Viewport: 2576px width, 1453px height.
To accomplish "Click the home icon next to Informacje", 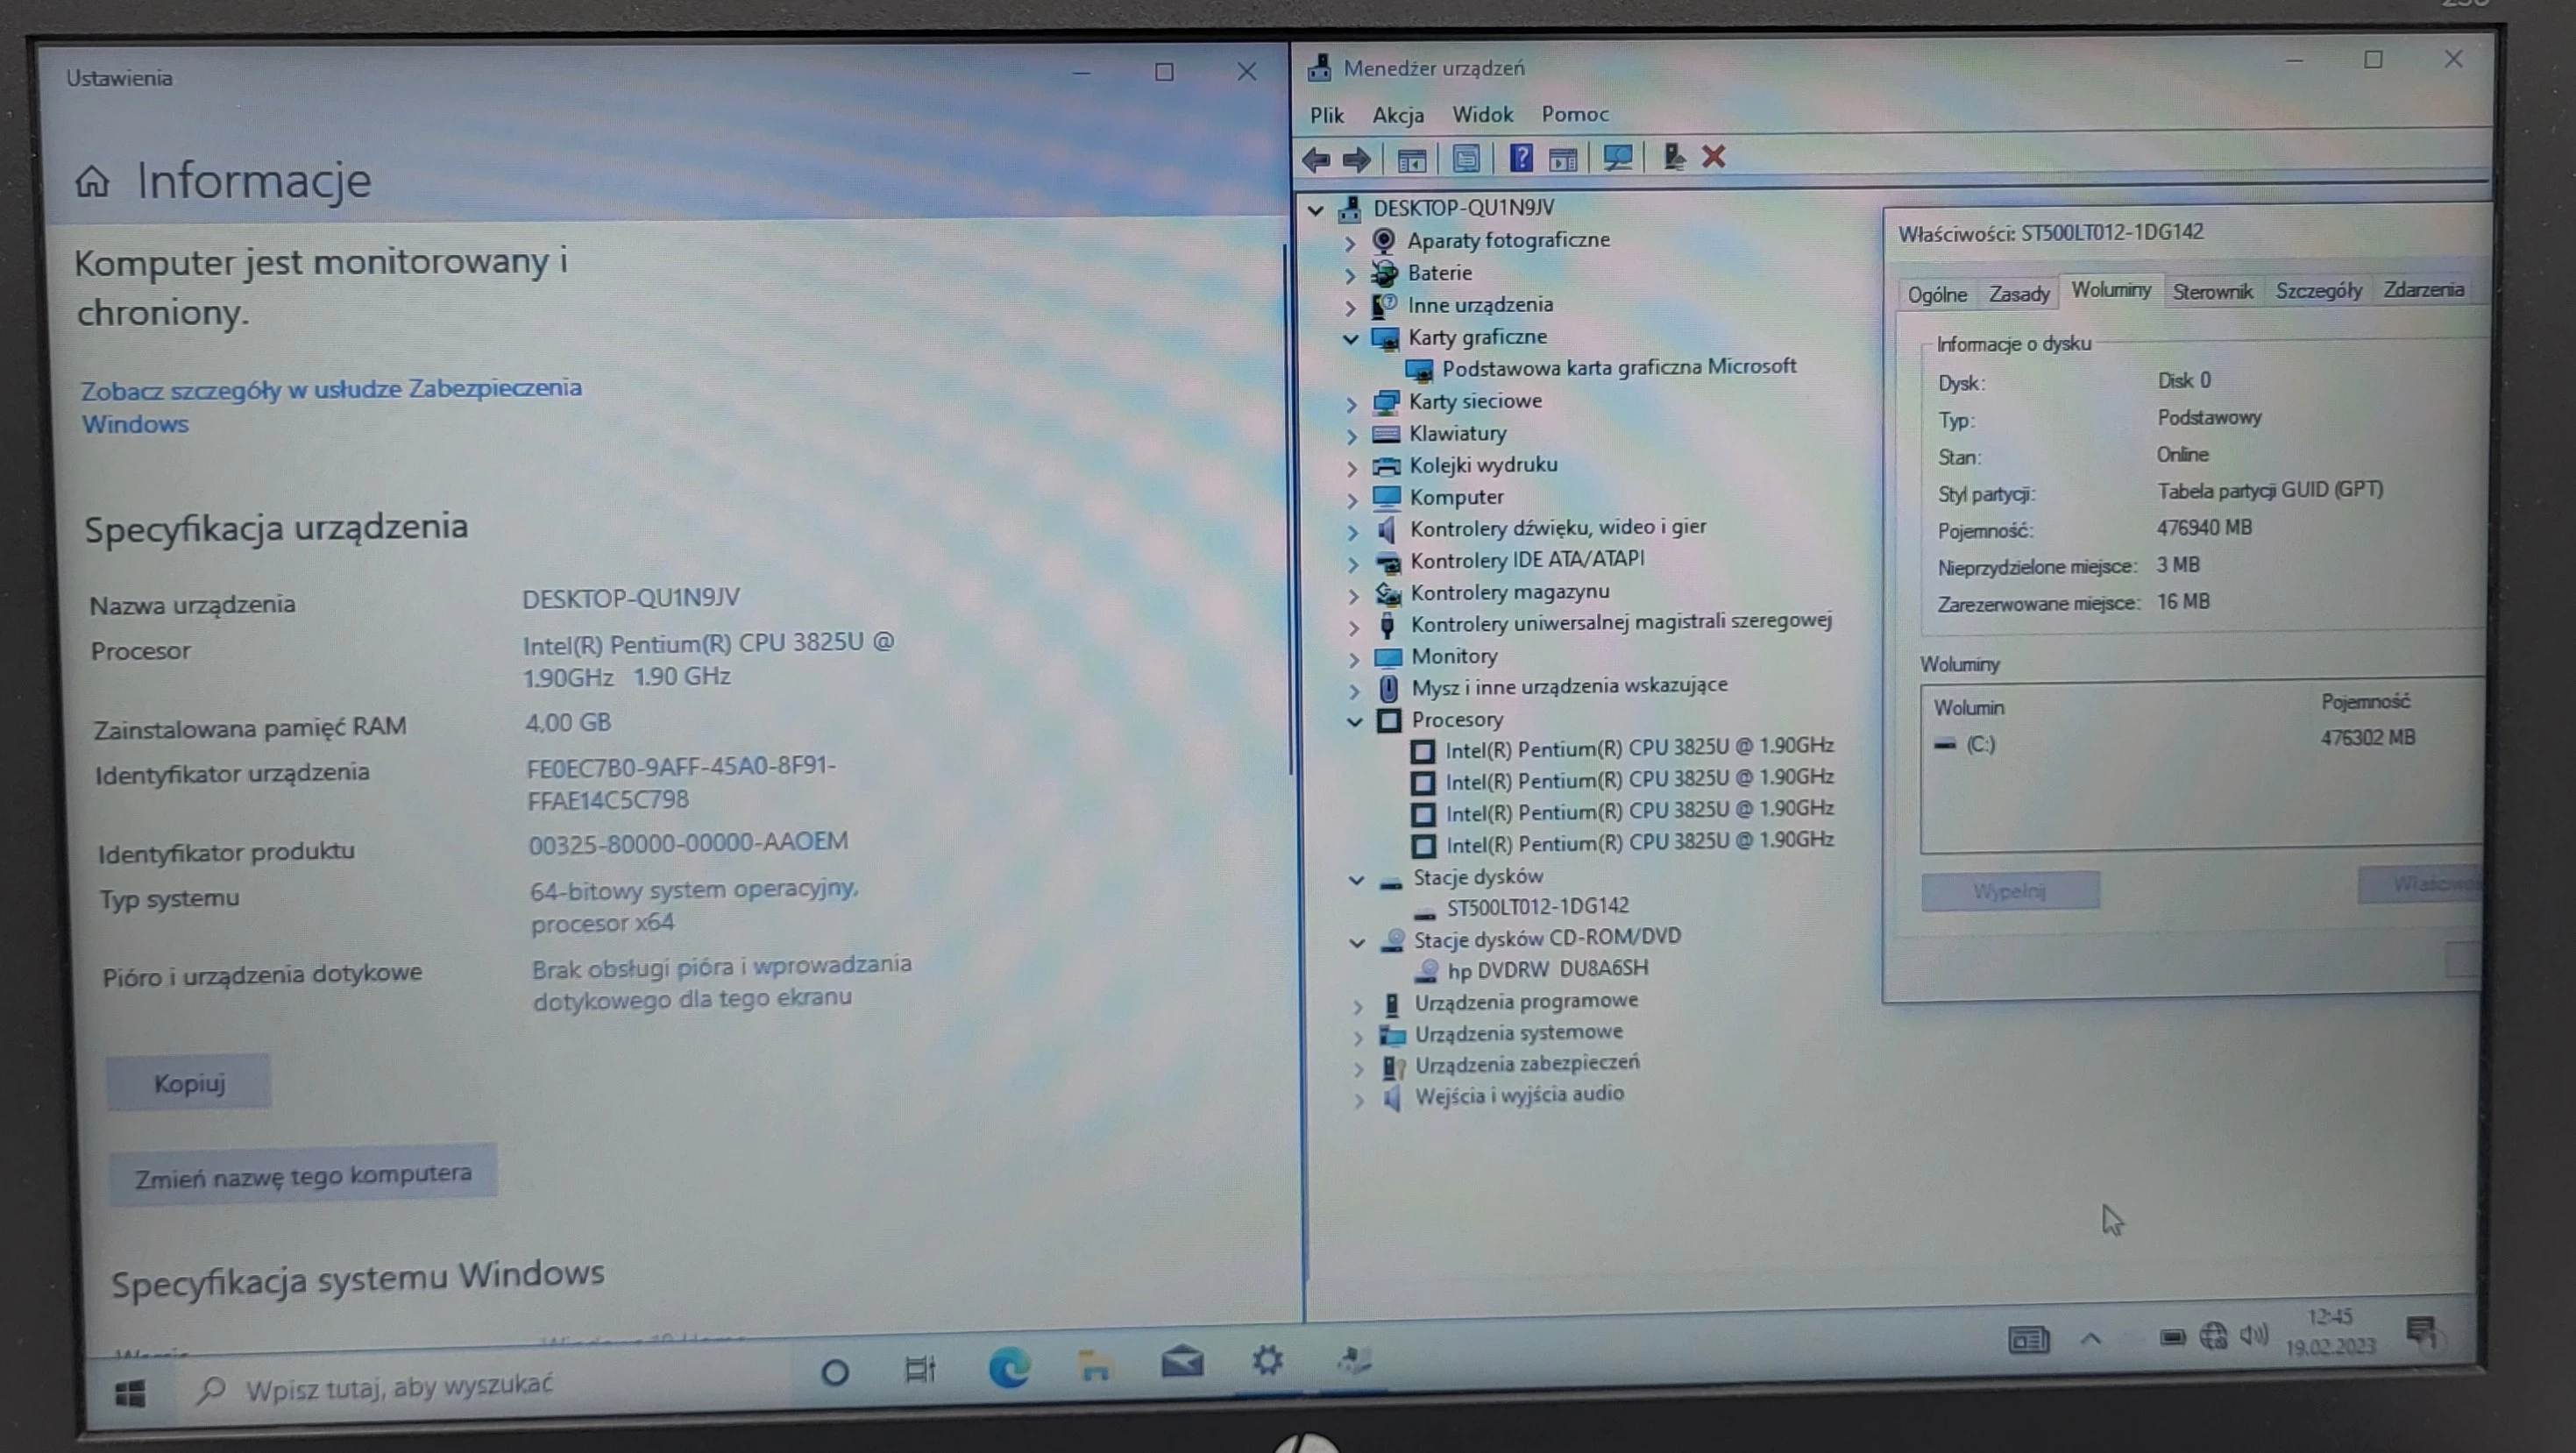I will 93,181.
